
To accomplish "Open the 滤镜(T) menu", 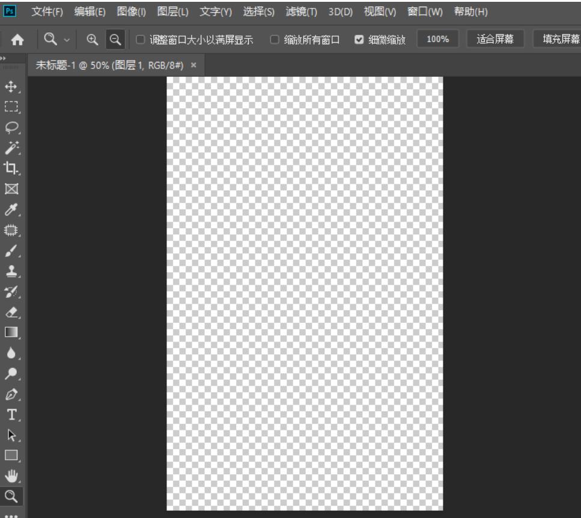I will [x=301, y=12].
